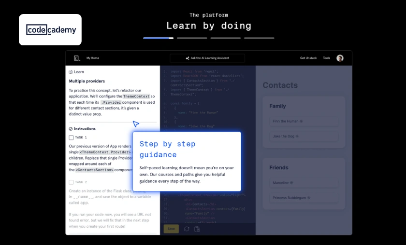Click the Multiple providers heading
Image resolution: width=406 pixels, height=245 pixels.
tap(87, 81)
